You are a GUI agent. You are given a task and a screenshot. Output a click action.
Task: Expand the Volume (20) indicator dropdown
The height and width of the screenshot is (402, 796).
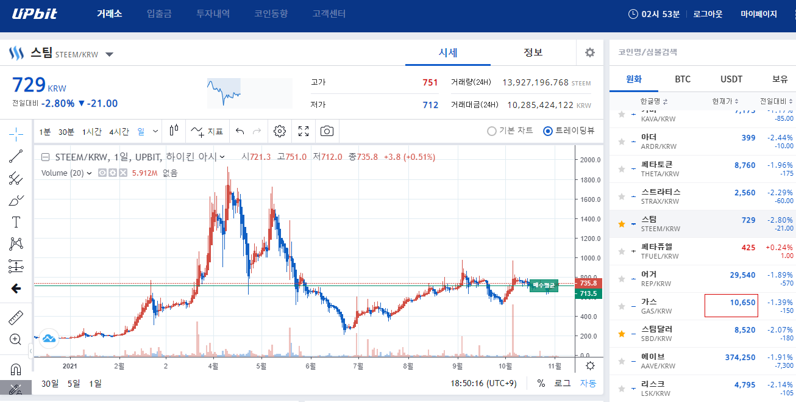point(90,173)
